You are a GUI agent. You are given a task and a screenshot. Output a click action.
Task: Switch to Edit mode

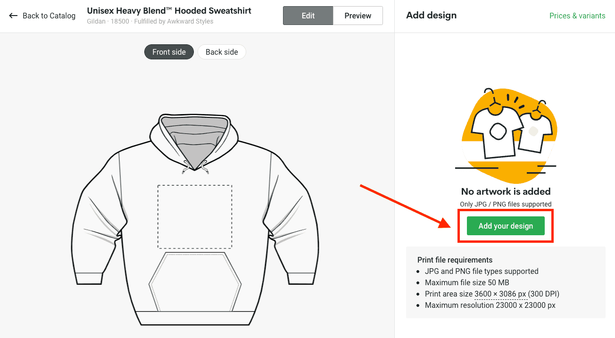click(307, 16)
